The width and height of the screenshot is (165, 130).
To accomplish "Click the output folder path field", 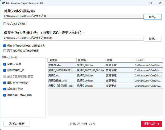I will [x=73, y=38].
